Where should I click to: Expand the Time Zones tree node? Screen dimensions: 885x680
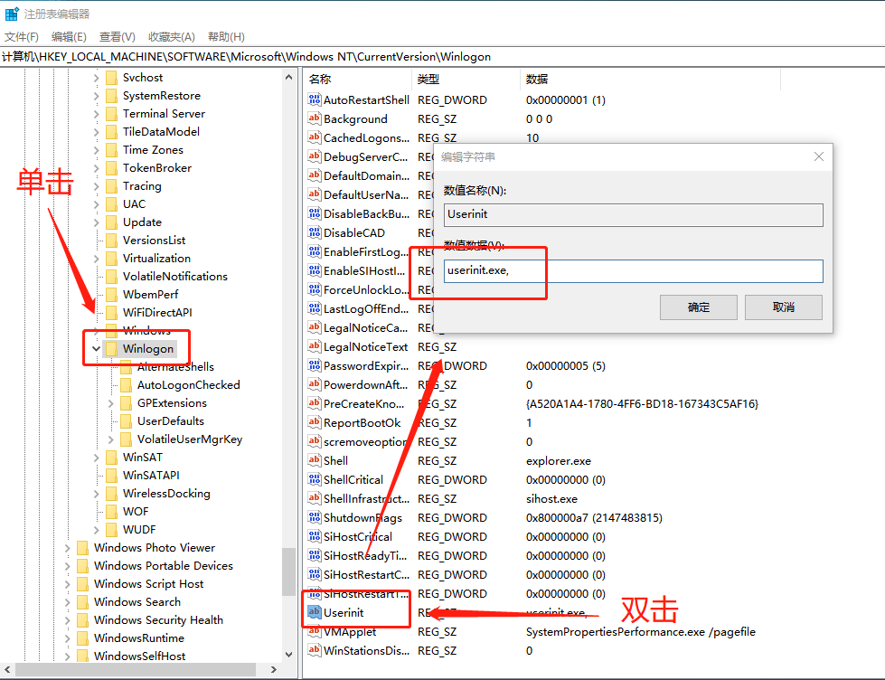point(96,150)
